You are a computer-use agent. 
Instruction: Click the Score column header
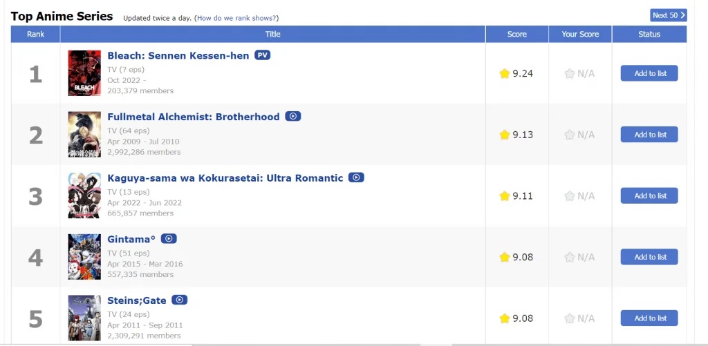click(x=516, y=35)
